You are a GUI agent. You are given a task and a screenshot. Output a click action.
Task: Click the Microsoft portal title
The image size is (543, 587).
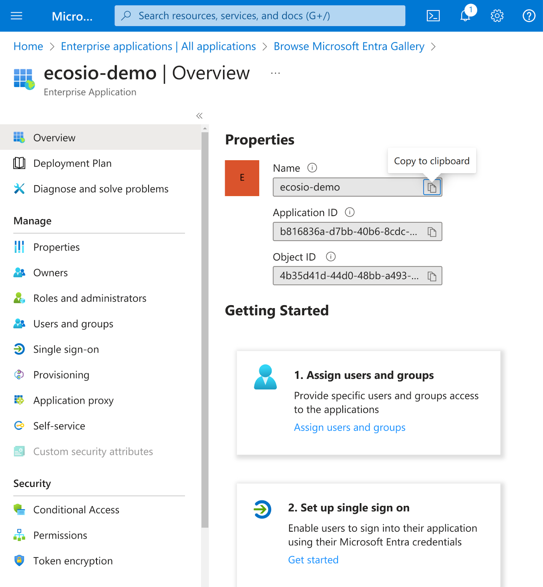(72, 16)
